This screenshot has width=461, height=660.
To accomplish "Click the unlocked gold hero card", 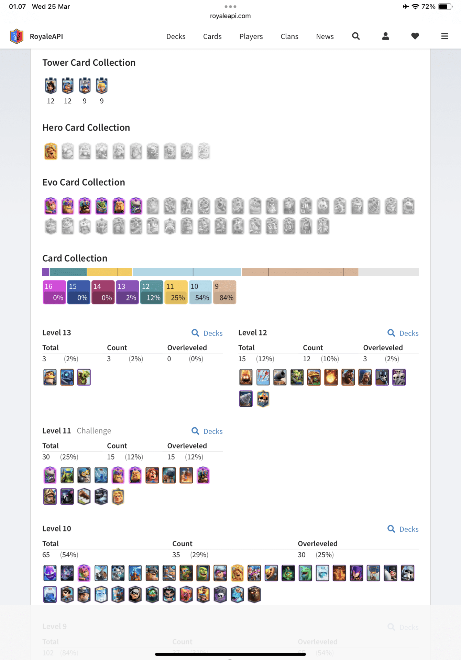I will [51, 151].
